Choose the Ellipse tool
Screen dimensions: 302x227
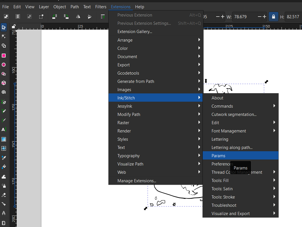(4, 65)
